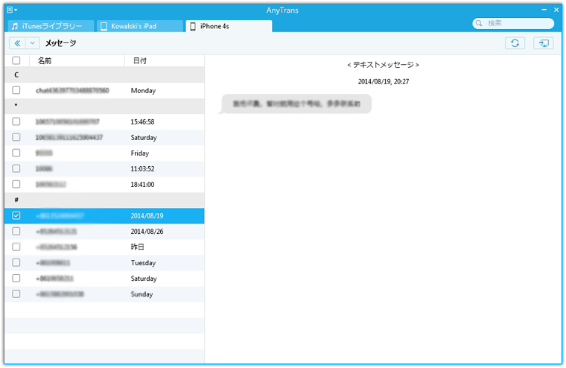566x368 pixels.
Task: Select the iPhone 4s tab
Action: tap(229, 26)
